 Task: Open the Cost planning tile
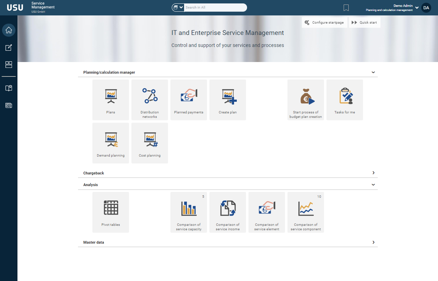click(x=150, y=143)
